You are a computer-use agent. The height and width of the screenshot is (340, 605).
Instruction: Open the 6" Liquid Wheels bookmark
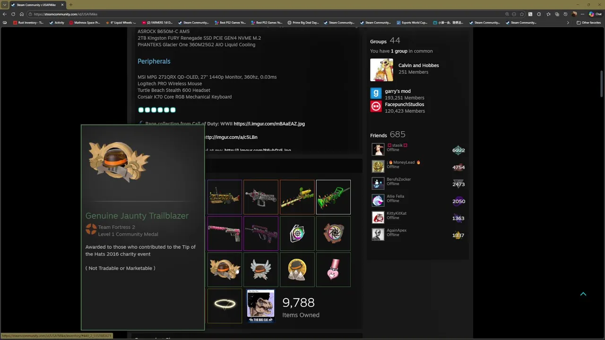(121, 23)
